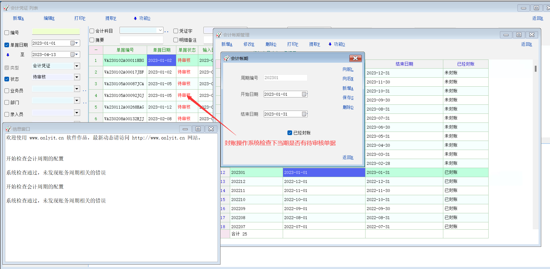Expand the 状态 待审核 dropdown

[x=77, y=77]
